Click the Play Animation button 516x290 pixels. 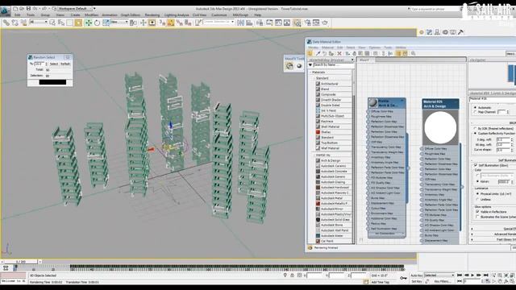pos(472,275)
